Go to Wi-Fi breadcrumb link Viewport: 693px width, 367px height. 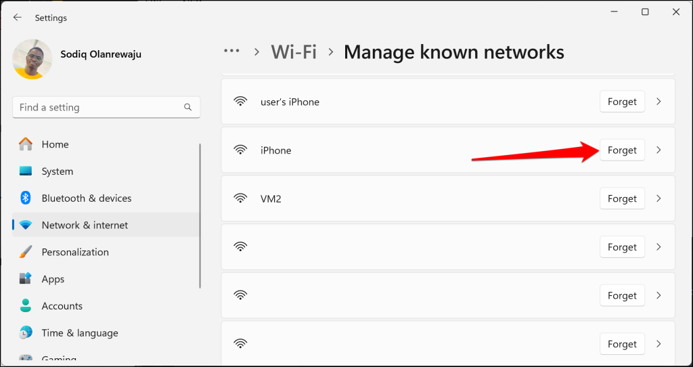(294, 51)
